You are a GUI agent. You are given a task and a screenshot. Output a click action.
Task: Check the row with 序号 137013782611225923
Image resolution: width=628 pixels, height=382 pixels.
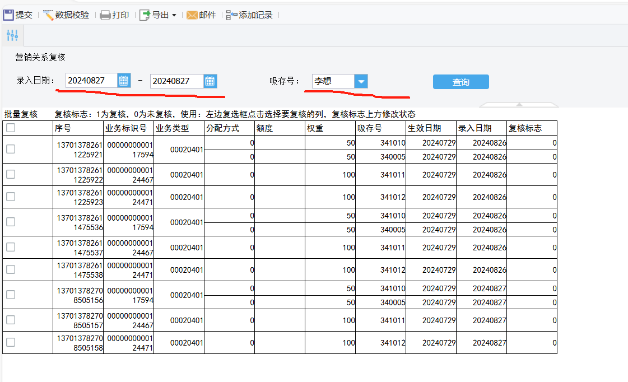point(11,197)
